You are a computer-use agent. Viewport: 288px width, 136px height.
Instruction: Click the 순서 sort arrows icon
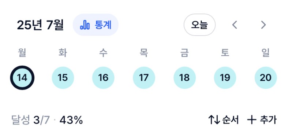tap(214, 120)
